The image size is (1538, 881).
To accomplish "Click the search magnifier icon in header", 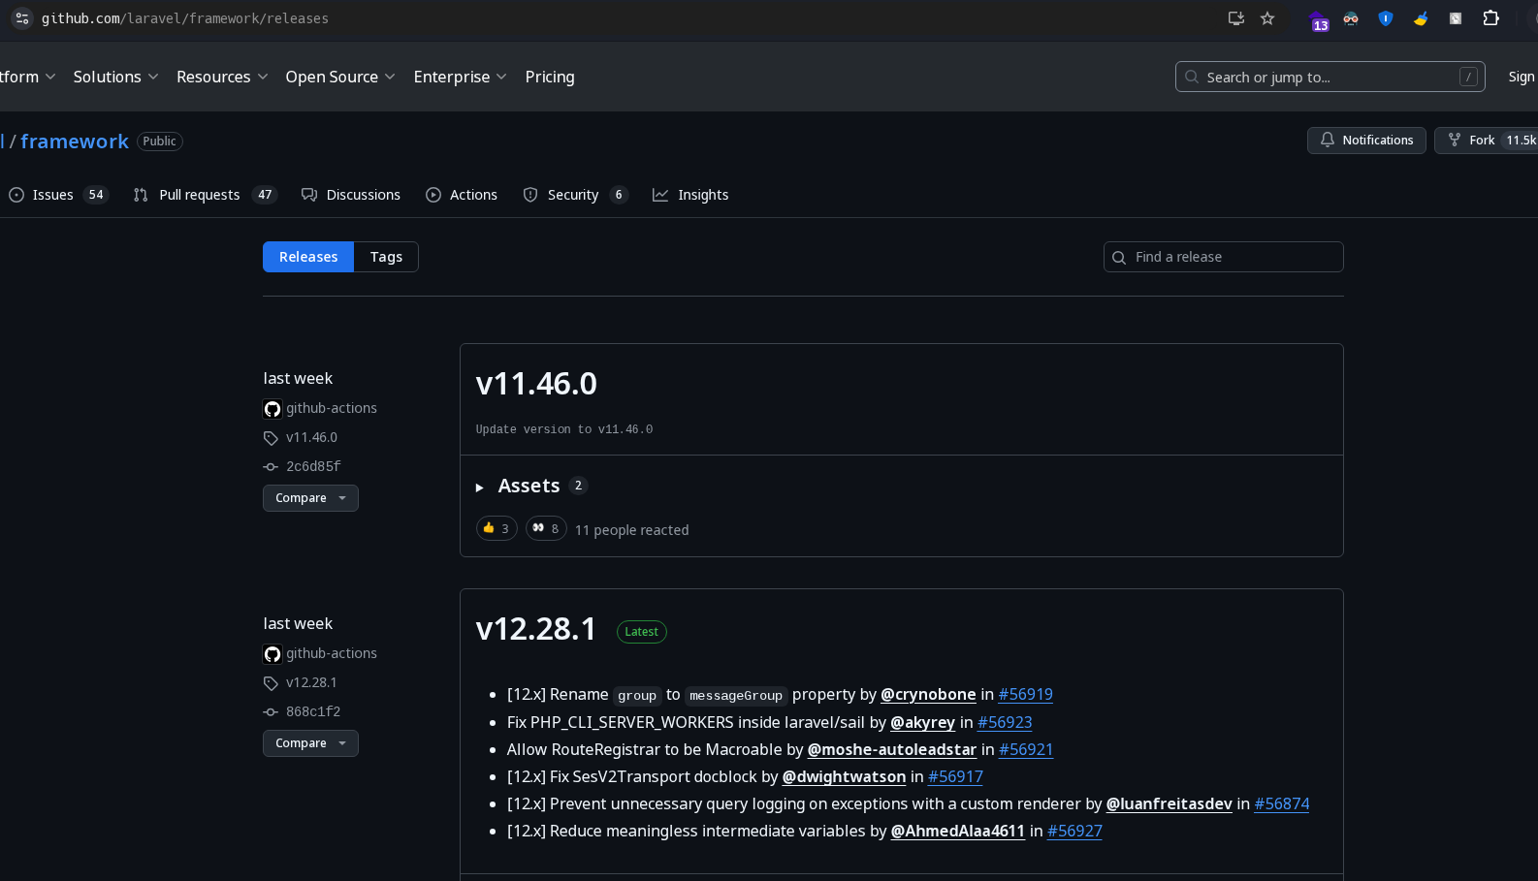I will coord(1192,77).
